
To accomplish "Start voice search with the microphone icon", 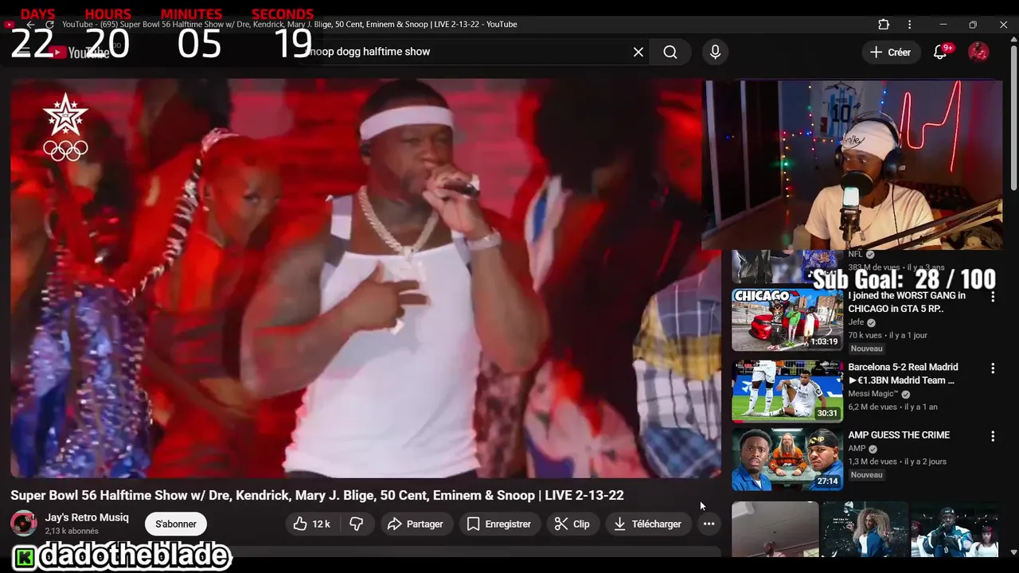I will pos(715,52).
